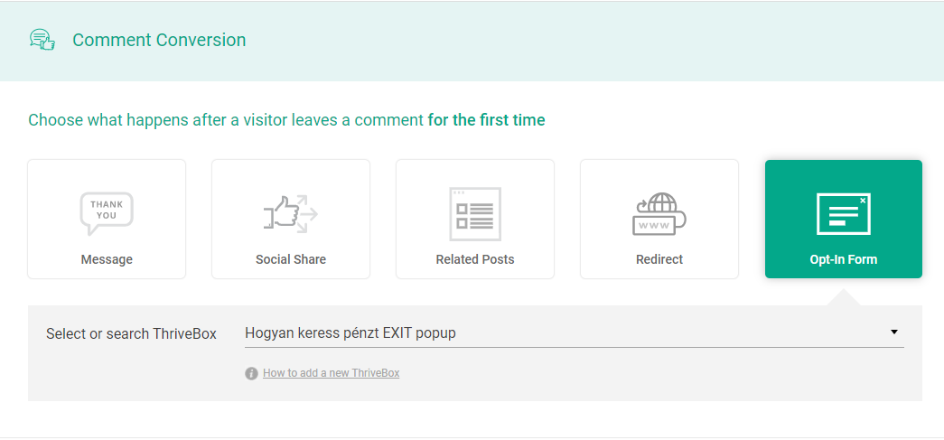Select the Opt-In Form option label
Screen dimensions: 944x440
844,259
